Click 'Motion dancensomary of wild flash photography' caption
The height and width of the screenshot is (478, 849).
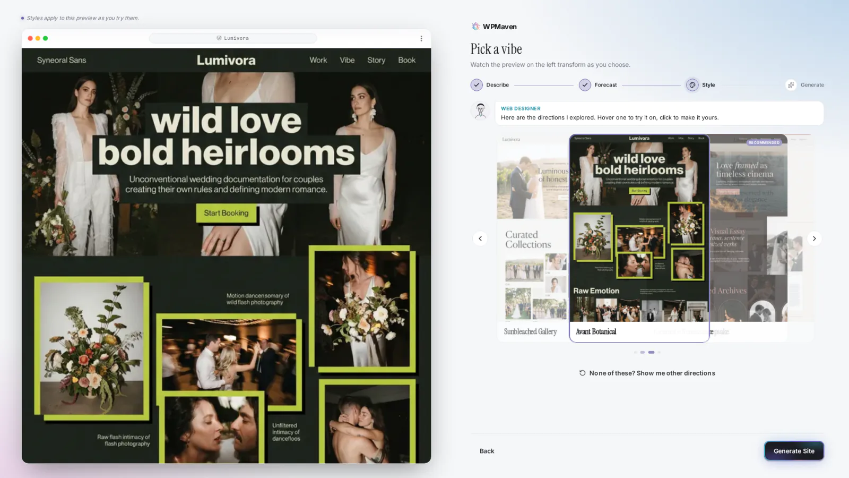258,299
